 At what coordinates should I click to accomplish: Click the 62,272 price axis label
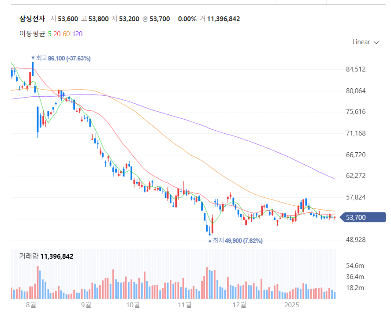pos(356,176)
